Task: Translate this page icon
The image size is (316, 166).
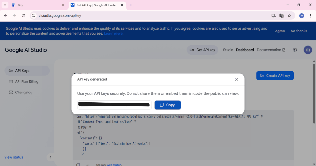Action: click(281, 15)
